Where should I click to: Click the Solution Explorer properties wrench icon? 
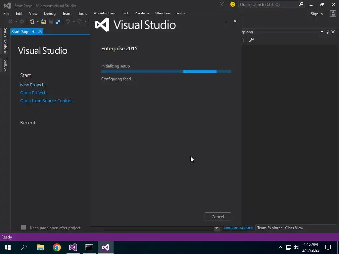tap(251, 40)
